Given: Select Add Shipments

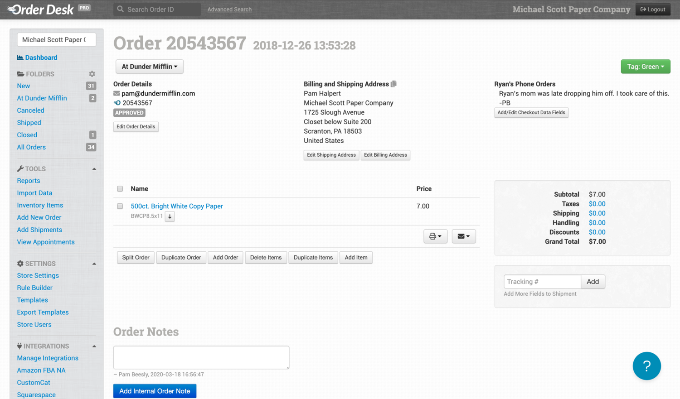Looking at the screenshot, I should coord(39,230).
